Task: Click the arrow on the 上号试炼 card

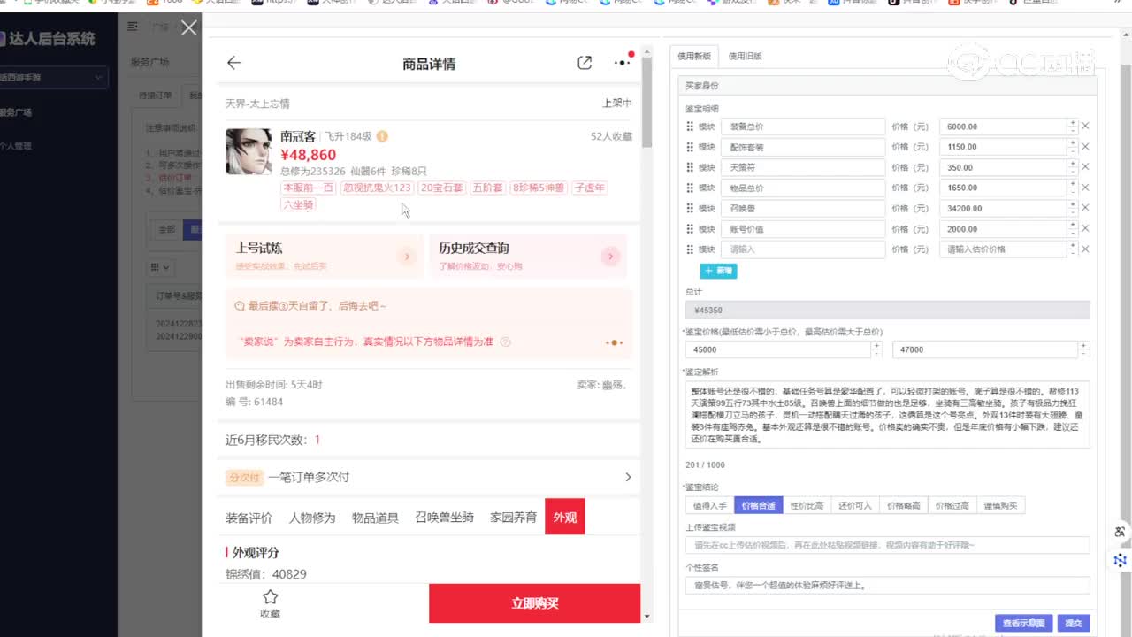Action: [x=407, y=257]
